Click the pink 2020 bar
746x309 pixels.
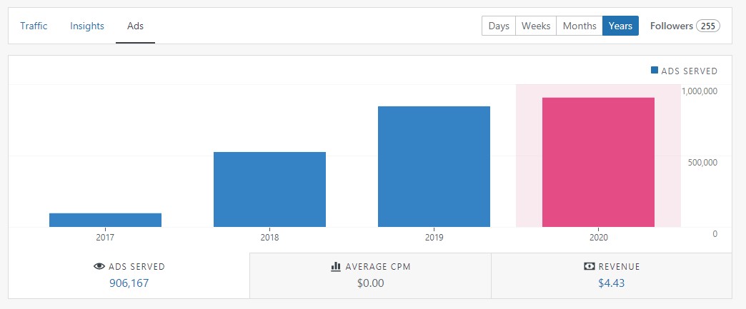coord(598,162)
